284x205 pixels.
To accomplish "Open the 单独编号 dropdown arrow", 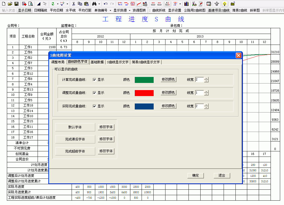I will [x=110, y=10].
